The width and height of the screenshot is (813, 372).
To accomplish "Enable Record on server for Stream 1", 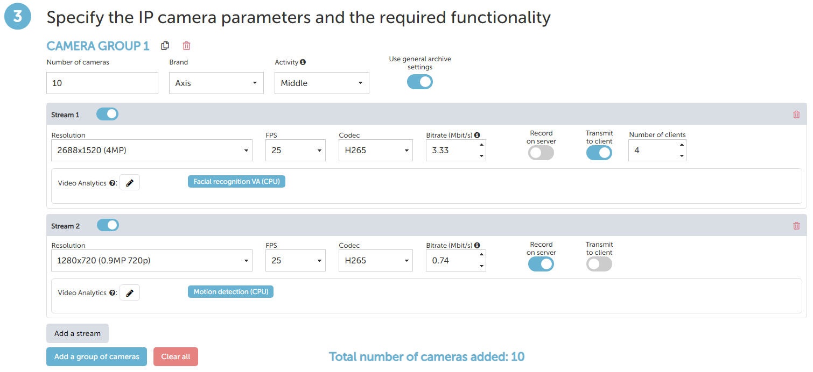I will click(x=541, y=153).
